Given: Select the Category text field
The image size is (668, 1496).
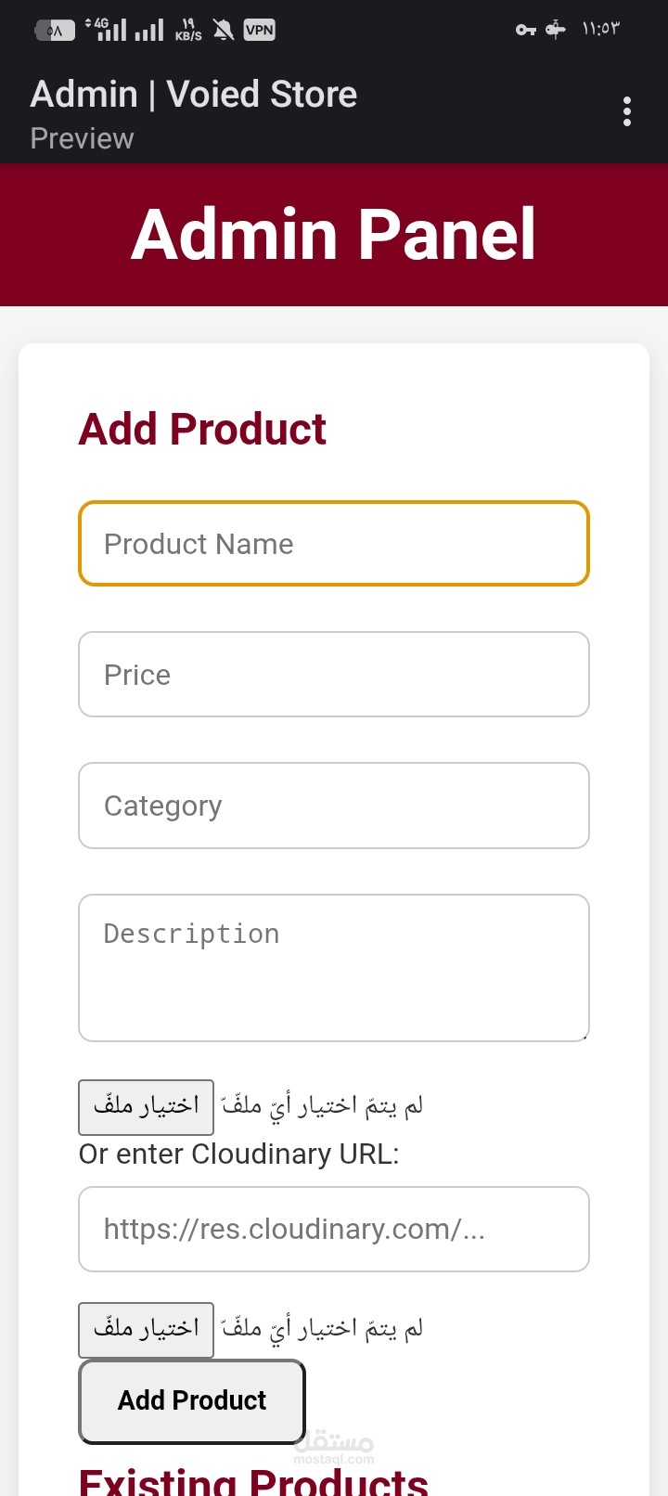Looking at the screenshot, I should tap(334, 806).
